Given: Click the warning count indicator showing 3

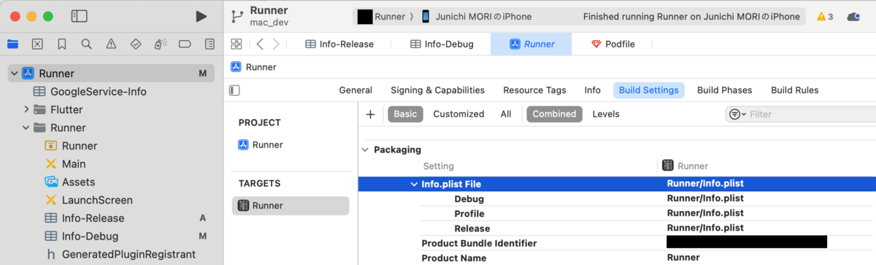Looking at the screenshot, I should [825, 16].
